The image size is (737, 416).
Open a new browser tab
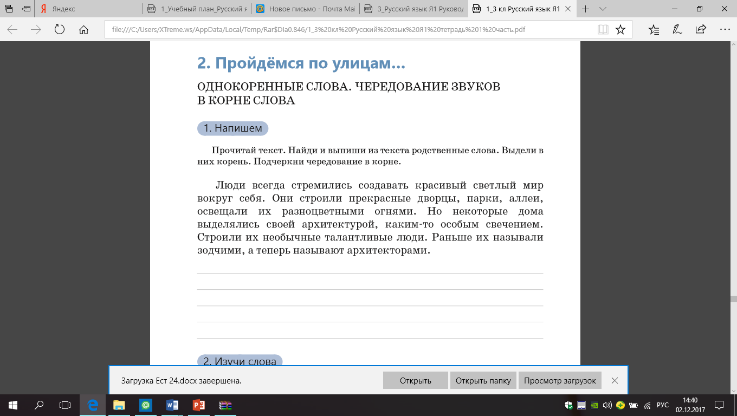[x=586, y=9]
